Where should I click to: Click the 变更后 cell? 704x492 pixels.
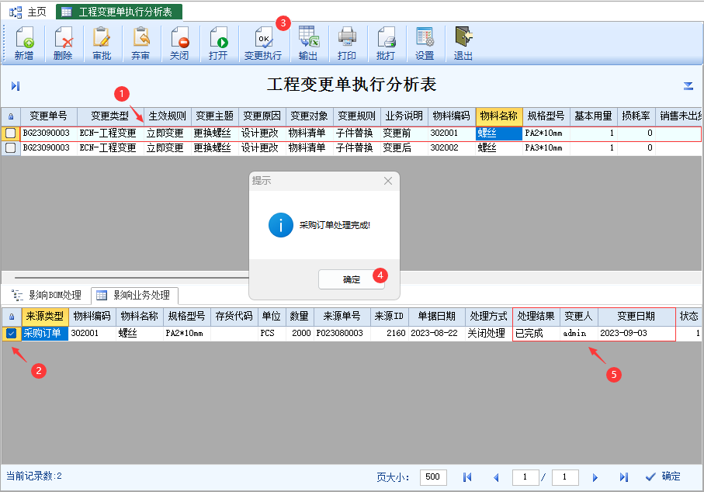click(404, 147)
